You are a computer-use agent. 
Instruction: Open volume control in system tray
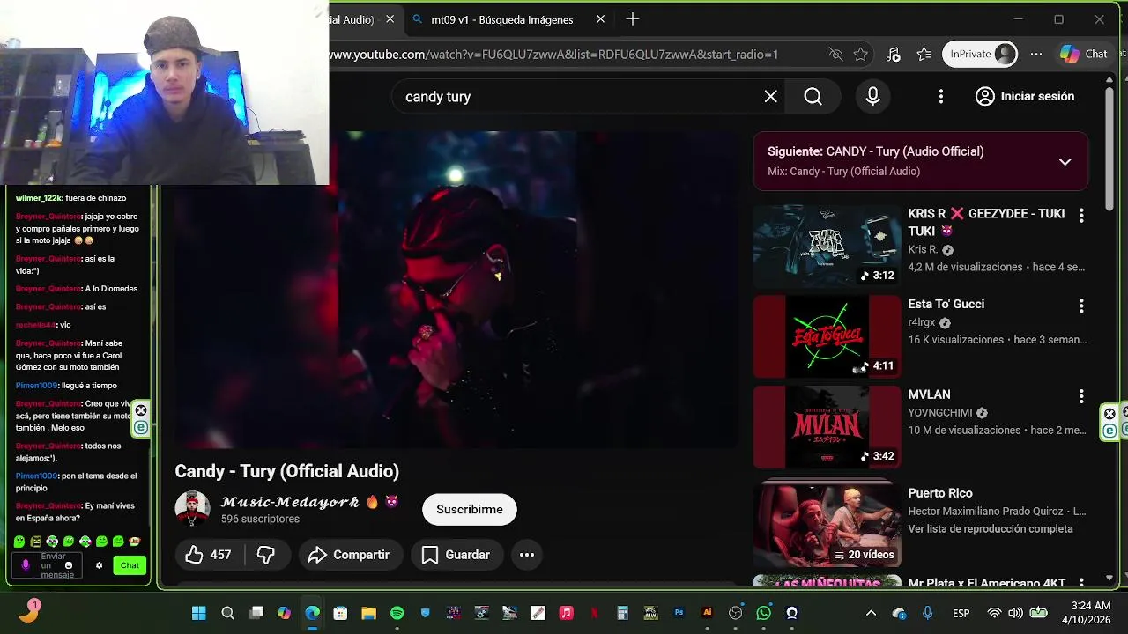1015,613
